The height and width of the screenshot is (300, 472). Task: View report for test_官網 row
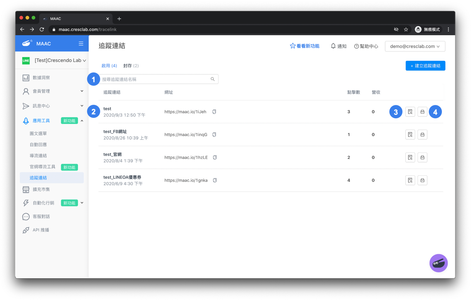(x=410, y=158)
